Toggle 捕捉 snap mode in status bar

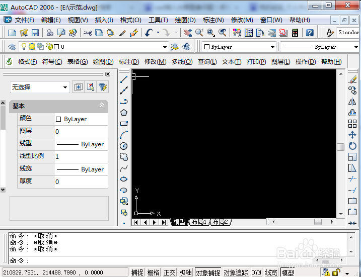pyautogui.click(x=137, y=272)
